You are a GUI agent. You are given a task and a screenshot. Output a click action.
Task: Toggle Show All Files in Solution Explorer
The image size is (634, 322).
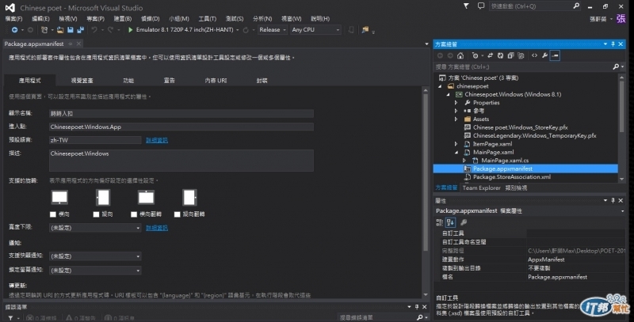tap(521, 55)
